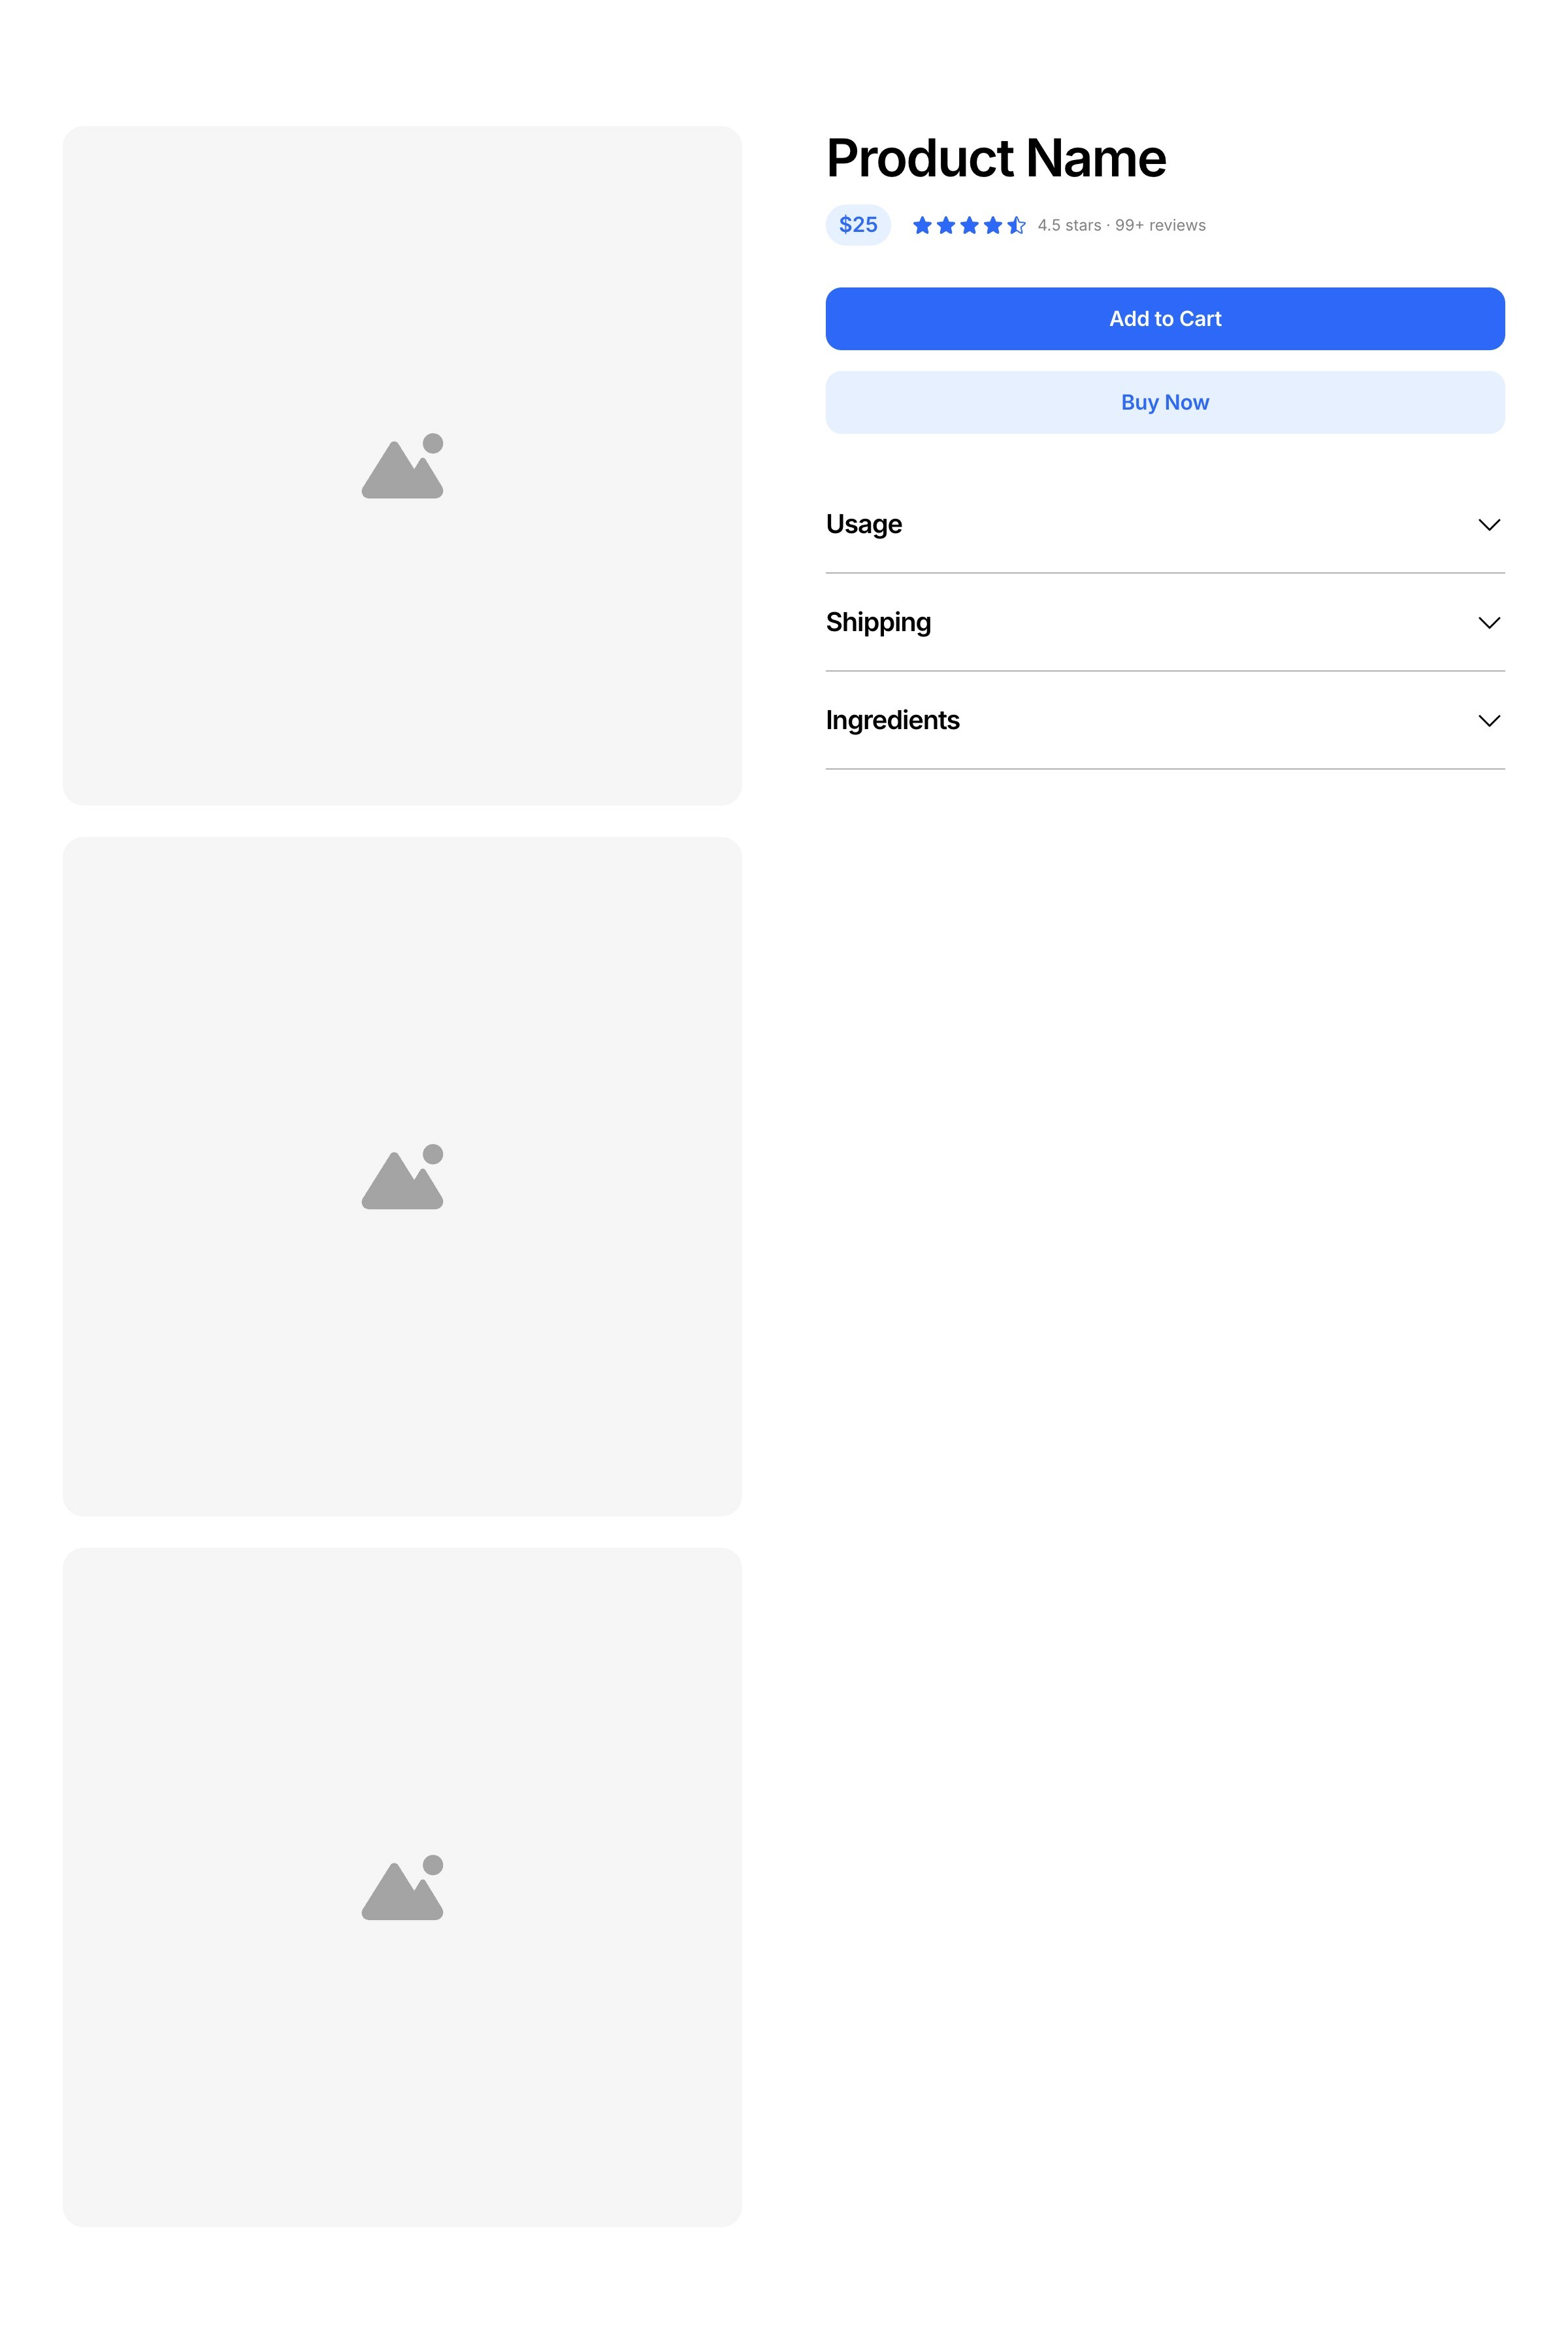Select the first product image thumbnail

coord(402,466)
